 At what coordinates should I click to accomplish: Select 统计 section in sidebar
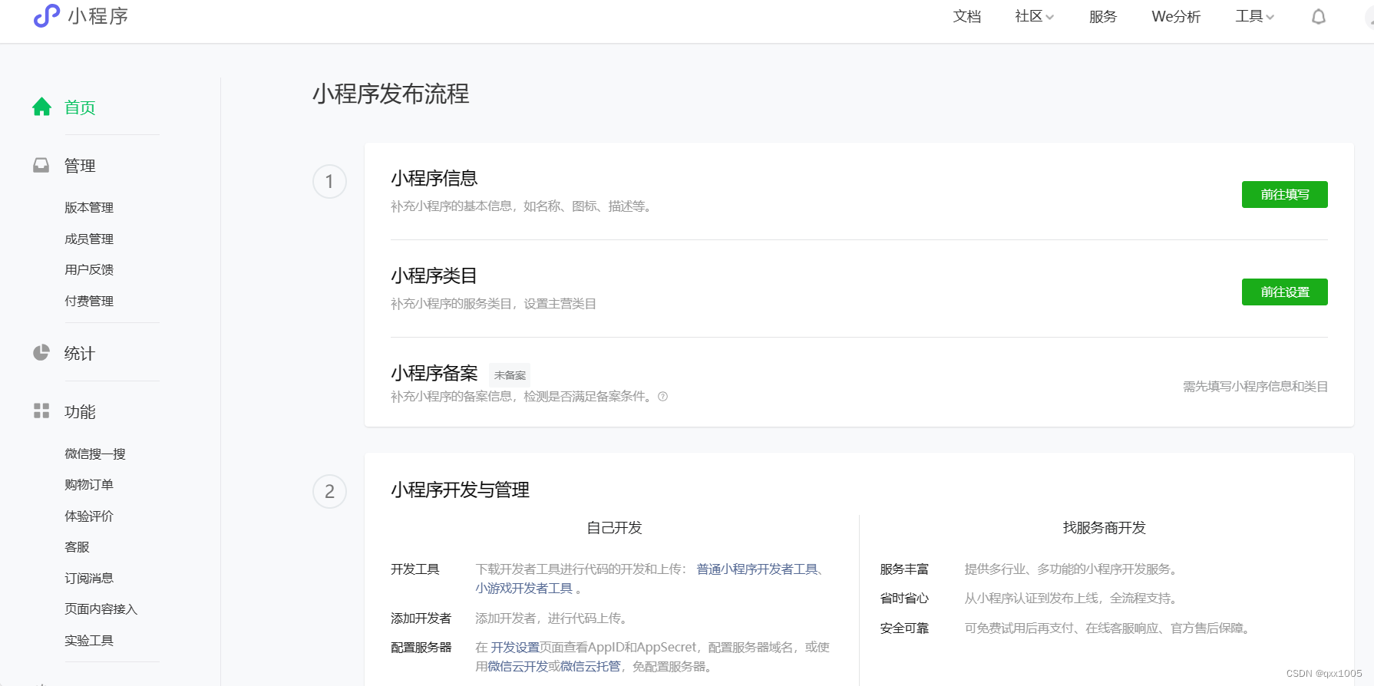click(x=80, y=354)
